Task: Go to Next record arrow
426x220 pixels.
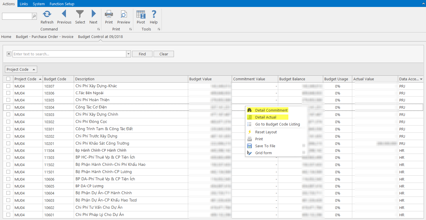Action: coord(94,14)
